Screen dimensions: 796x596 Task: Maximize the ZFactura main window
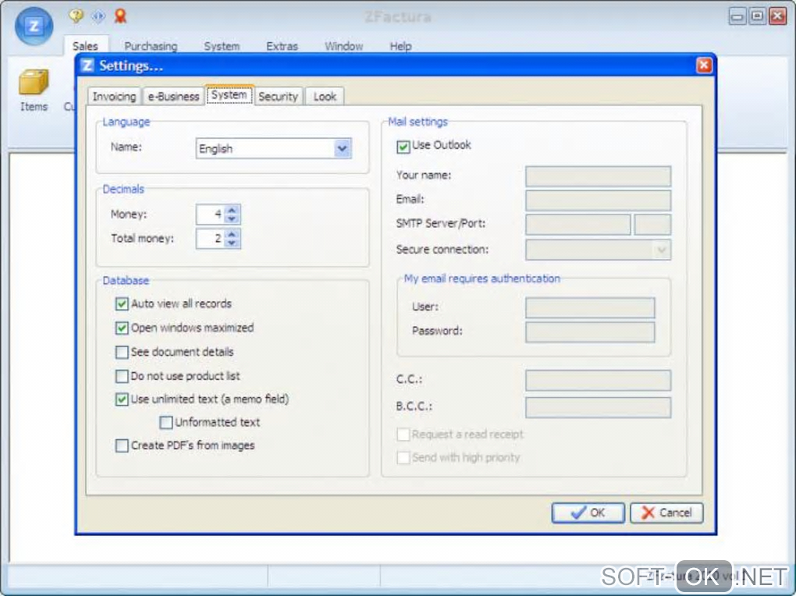[758, 16]
